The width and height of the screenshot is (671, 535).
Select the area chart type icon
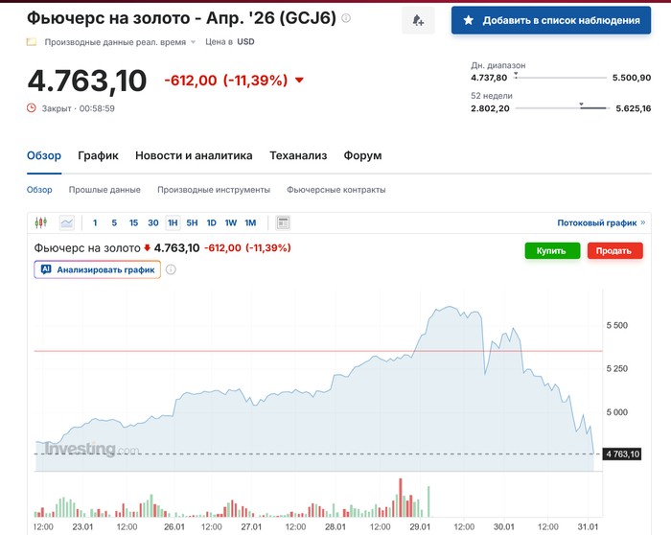[67, 222]
